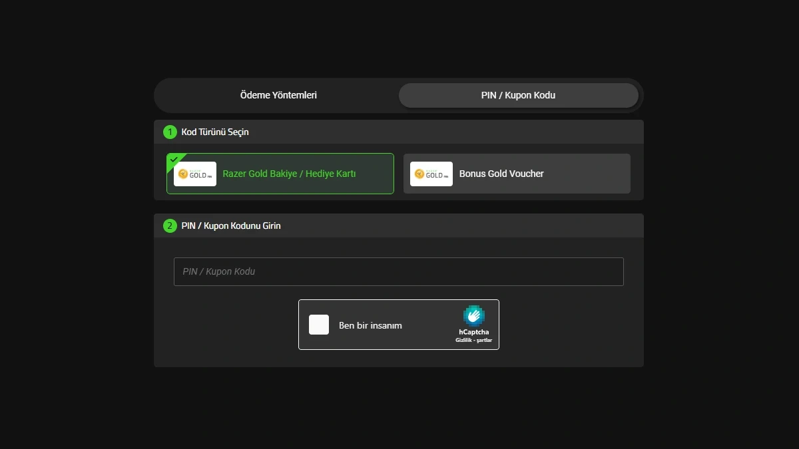This screenshot has height=449, width=799.
Task: Switch to the Ödeme Yöntemleri tab
Action: click(278, 95)
